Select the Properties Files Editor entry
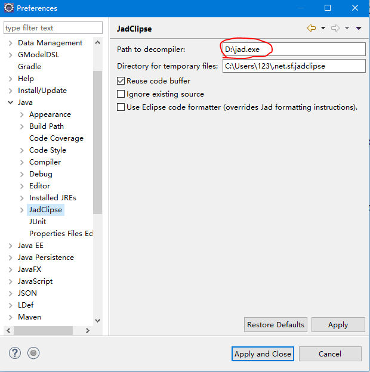The height and width of the screenshot is (372, 370). click(x=61, y=234)
